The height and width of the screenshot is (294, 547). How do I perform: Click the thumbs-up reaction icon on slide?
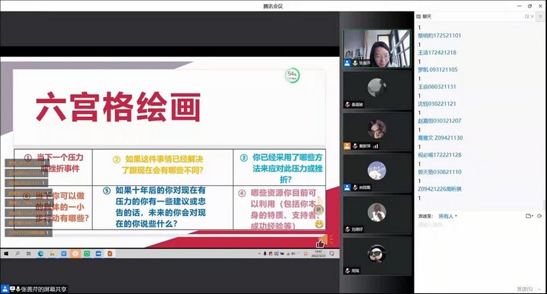(x=320, y=243)
